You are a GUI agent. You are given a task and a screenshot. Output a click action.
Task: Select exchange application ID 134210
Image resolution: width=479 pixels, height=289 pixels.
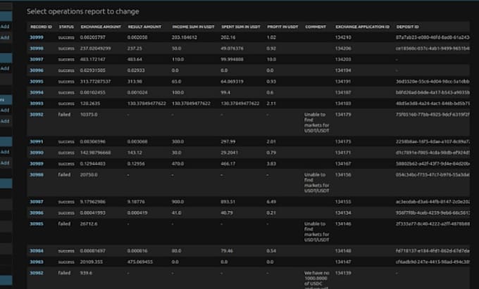click(x=343, y=37)
